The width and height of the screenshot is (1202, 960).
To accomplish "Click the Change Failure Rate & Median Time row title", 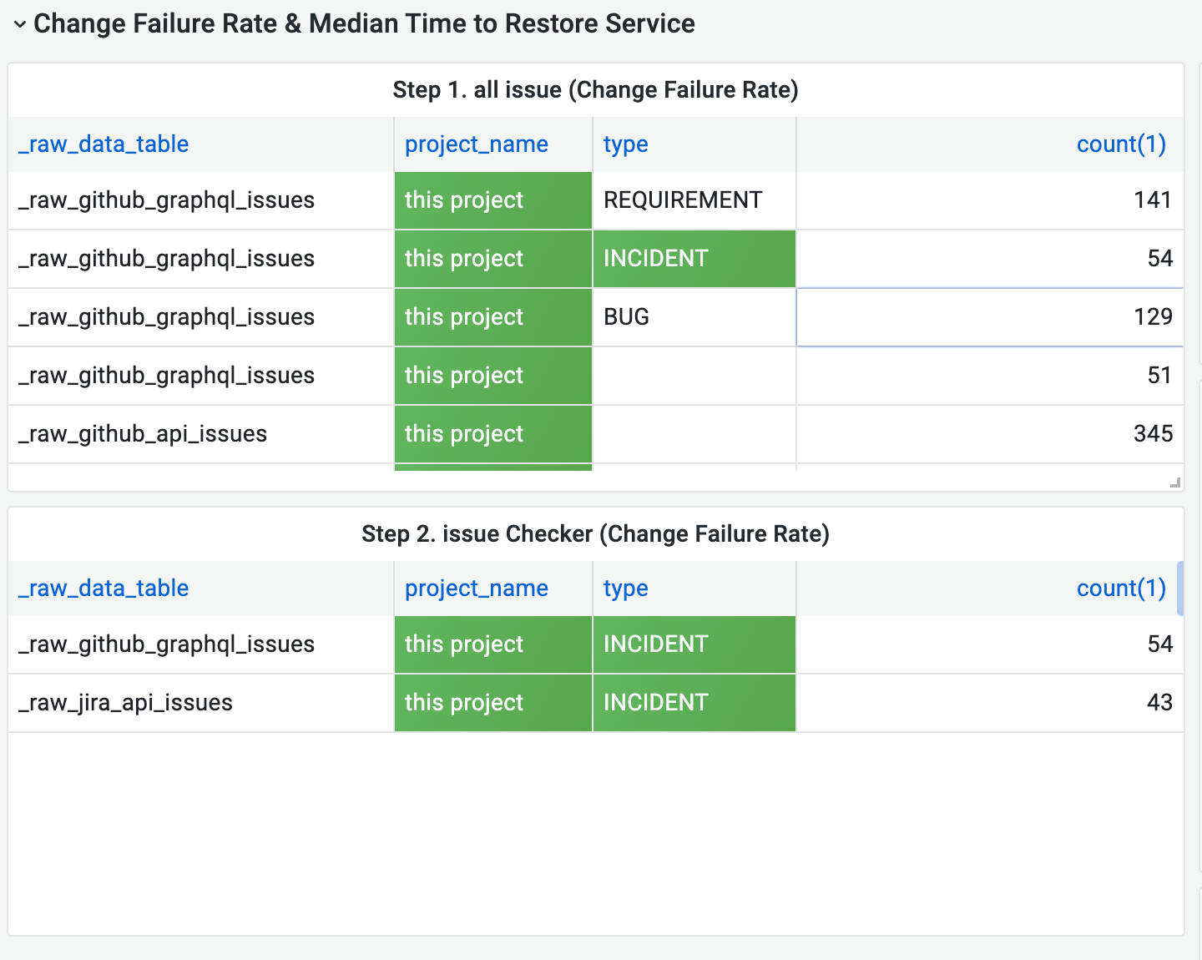I will pos(364,24).
